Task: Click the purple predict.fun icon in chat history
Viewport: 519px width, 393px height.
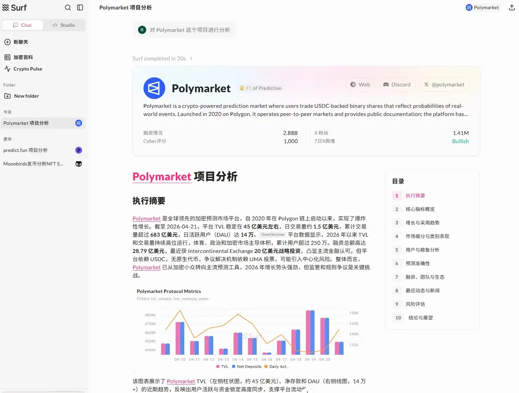Action: (79, 150)
